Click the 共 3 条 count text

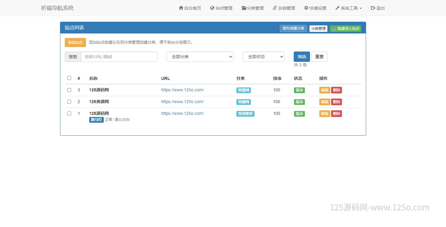tap(300, 65)
